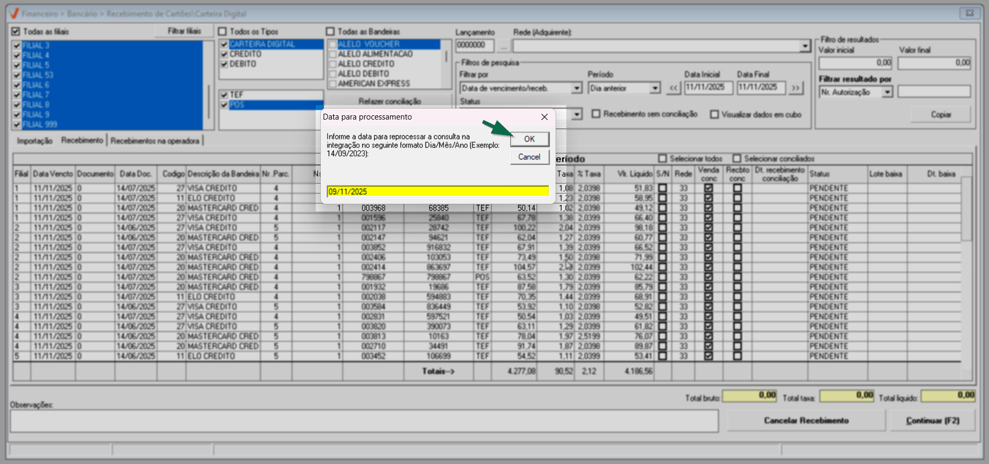Switch to the Importação tab
989x464 pixels.
[x=35, y=141]
